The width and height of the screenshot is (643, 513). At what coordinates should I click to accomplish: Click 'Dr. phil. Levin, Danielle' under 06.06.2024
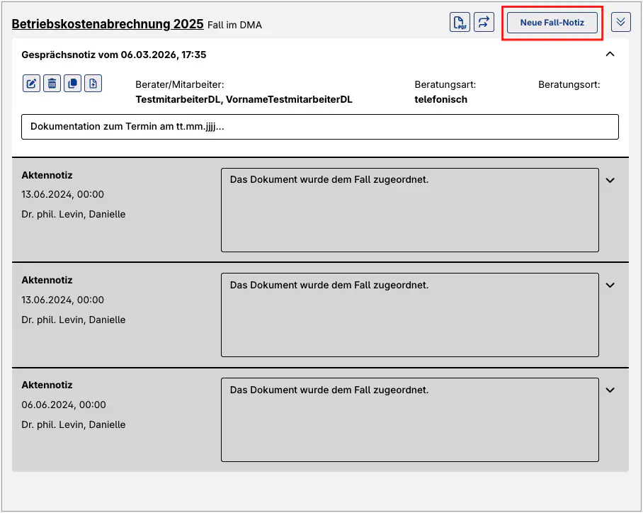coord(74,424)
